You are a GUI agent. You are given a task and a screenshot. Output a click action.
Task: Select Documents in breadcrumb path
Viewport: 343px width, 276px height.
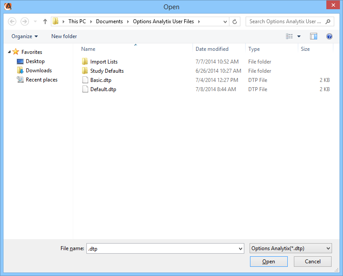[x=109, y=21]
